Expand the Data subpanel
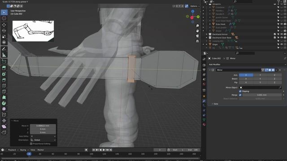Screen dimensions: 287x161 point(215,104)
